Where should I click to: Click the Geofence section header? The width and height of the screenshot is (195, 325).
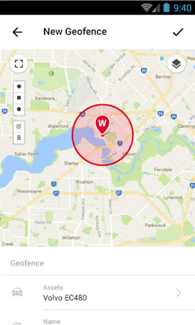[27, 263]
